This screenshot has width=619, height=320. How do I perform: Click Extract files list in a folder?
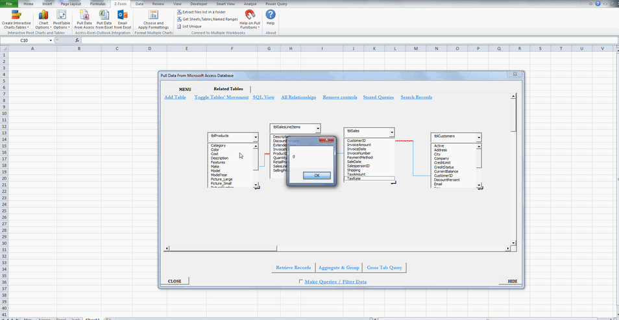click(201, 12)
